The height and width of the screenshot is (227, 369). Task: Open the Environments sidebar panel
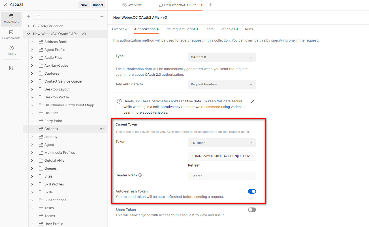pyautogui.click(x=11, y=35)
